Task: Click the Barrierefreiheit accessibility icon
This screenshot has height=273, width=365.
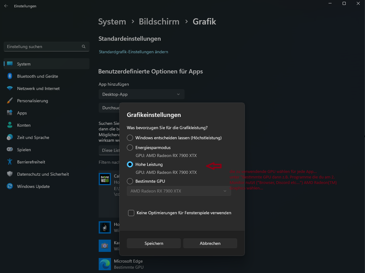Action: click(10, 162)
